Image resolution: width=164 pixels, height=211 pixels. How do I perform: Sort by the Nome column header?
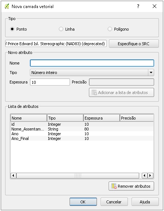pyautogui.click(x=29, y=118)
